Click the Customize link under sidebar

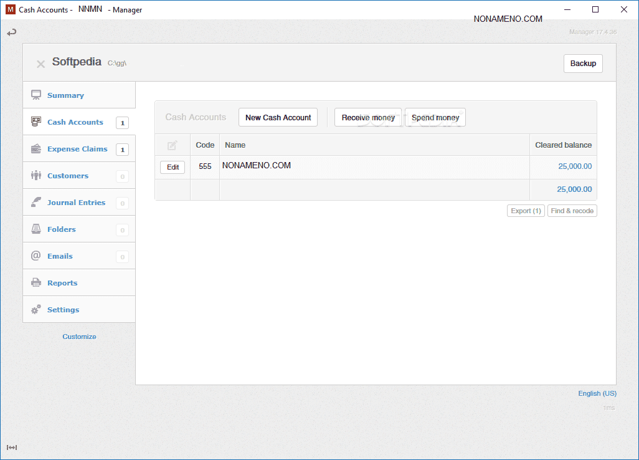tap(79, 337)
